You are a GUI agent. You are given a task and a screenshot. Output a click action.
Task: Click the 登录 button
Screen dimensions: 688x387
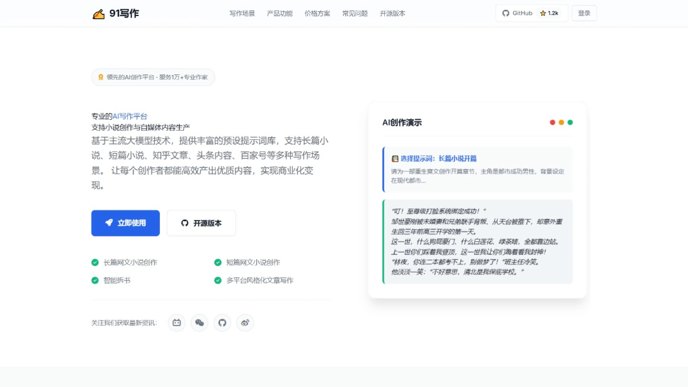[584, 13]
